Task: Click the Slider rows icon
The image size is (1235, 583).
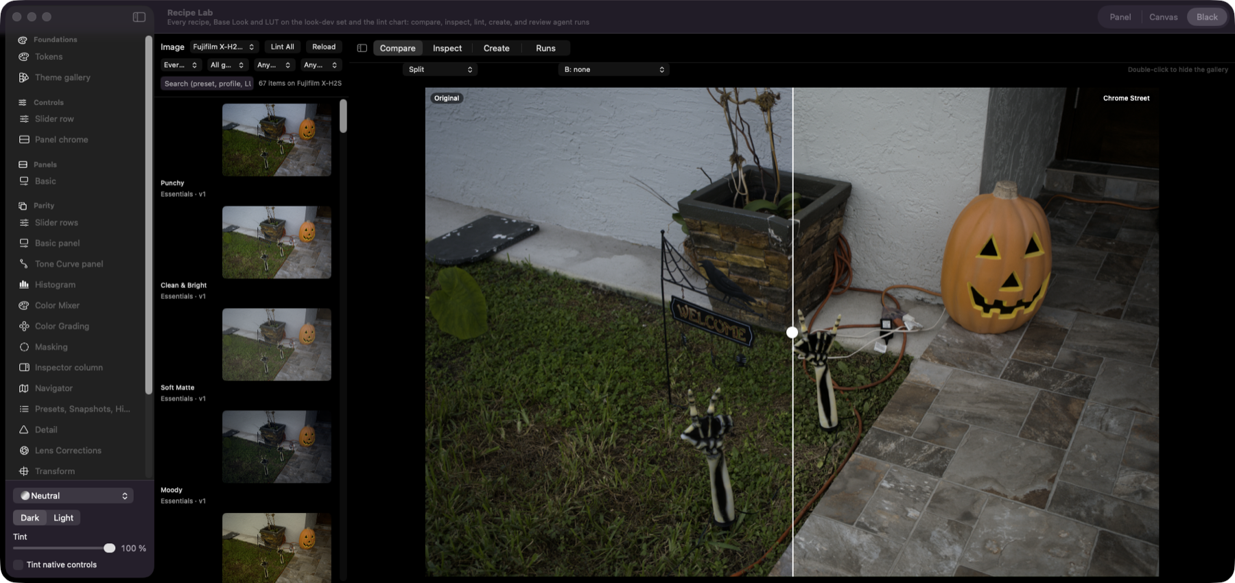Action: coord(24,223)
